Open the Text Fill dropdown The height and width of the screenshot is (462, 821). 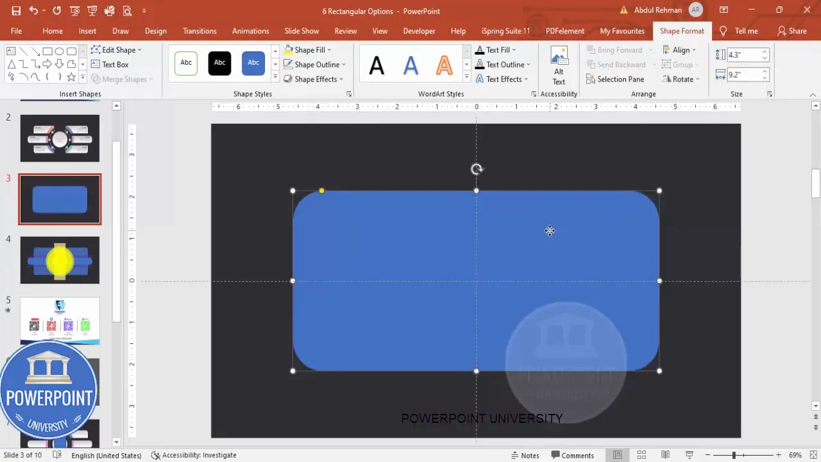(496, 49)
